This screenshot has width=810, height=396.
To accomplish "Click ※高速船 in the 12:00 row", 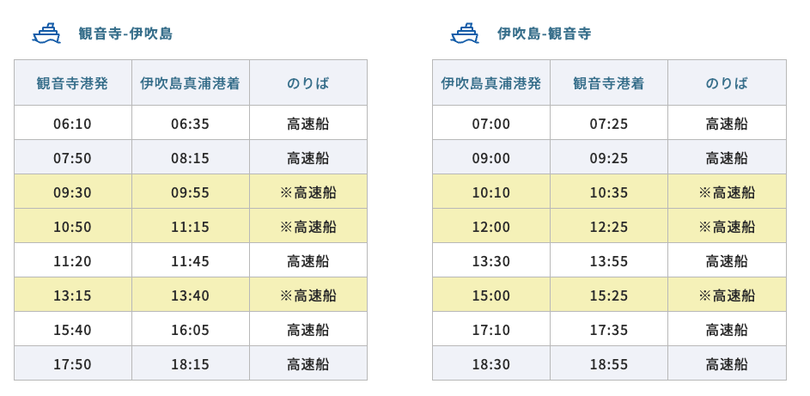I will [727, 226].
